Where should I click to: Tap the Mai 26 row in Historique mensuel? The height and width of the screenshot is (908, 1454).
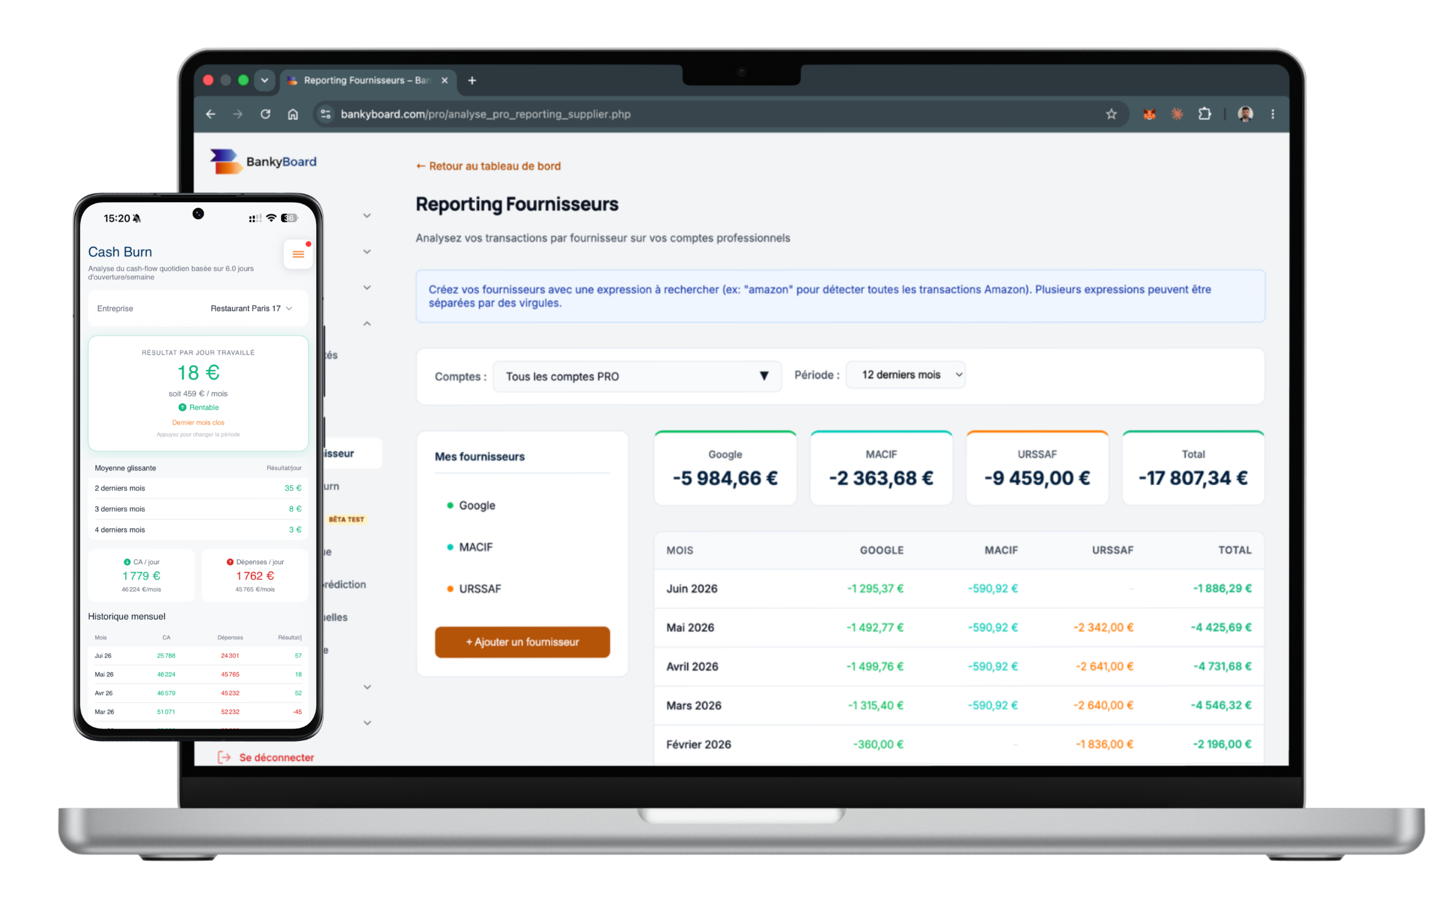pos(198,674)
